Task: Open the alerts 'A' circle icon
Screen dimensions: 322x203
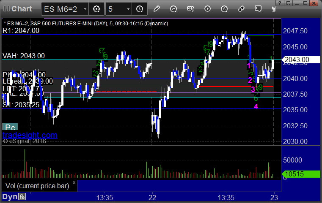Action: 224,9
